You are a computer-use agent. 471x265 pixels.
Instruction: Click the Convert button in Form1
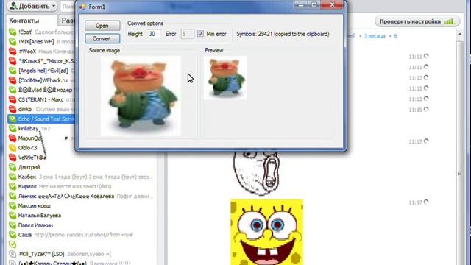[102, 39]
